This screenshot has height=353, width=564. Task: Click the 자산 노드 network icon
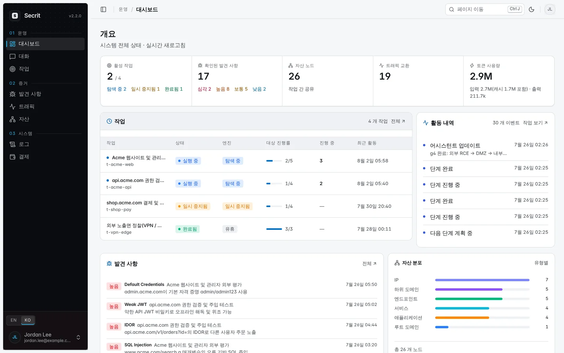click(x=291, y=66)
